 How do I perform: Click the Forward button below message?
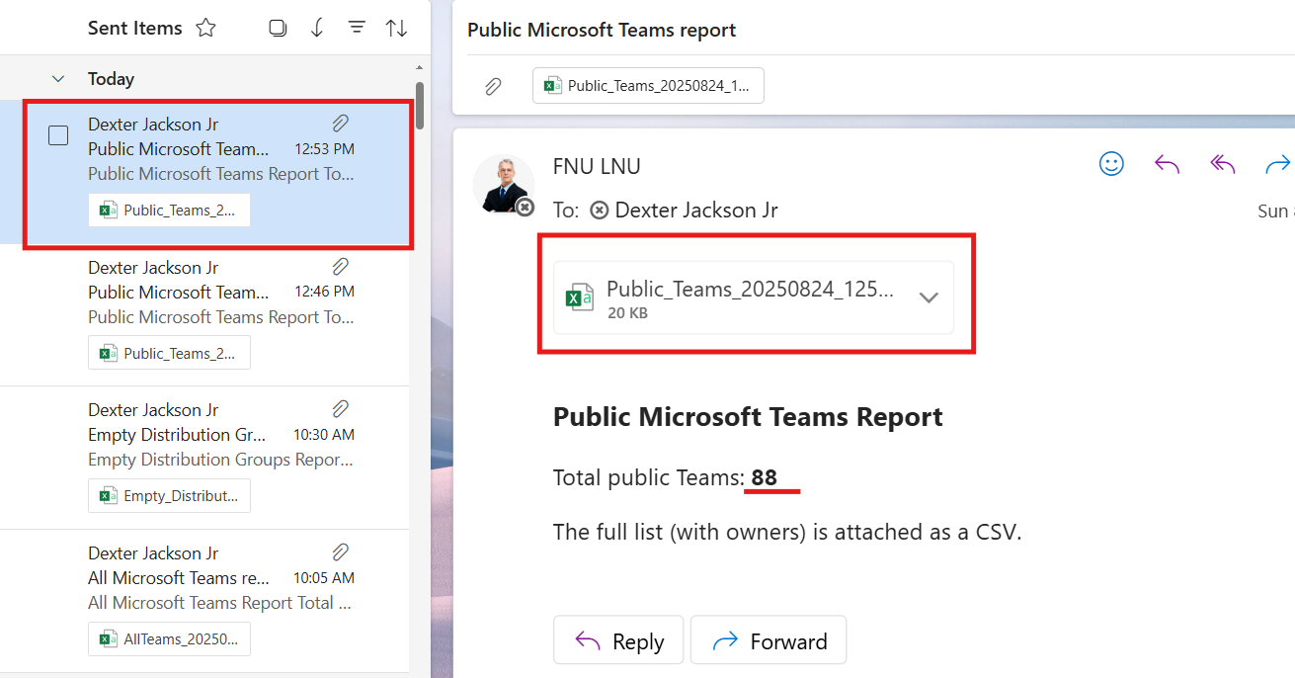click(768, 641)
